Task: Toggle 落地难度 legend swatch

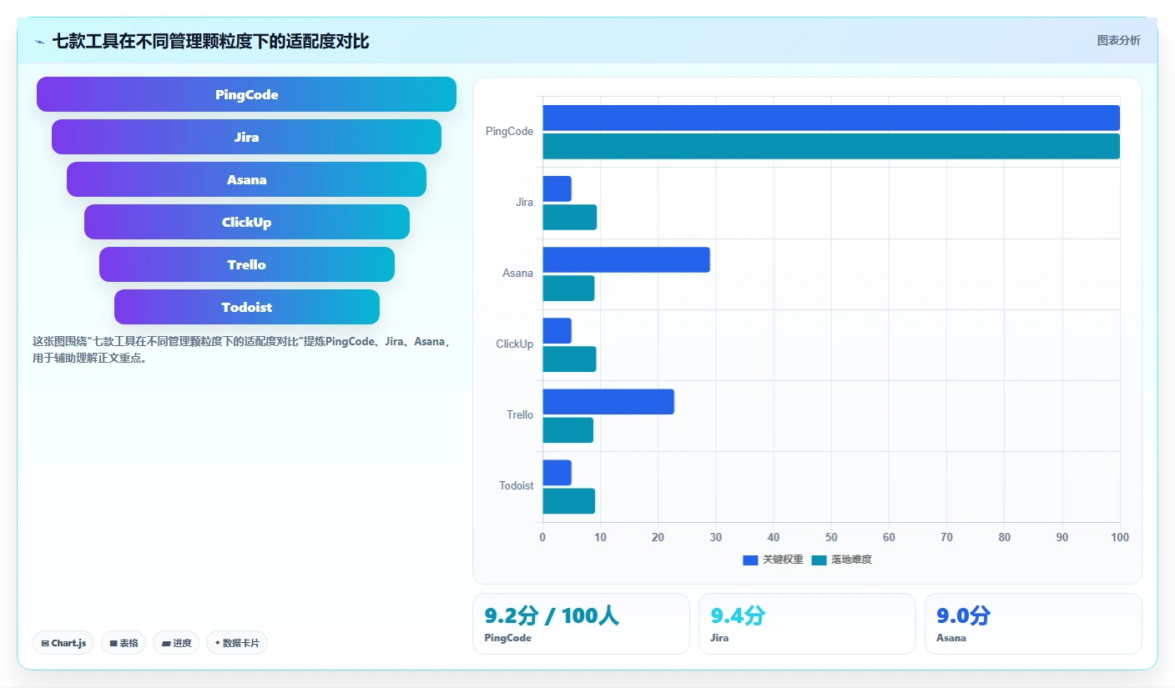Action: 819,560
